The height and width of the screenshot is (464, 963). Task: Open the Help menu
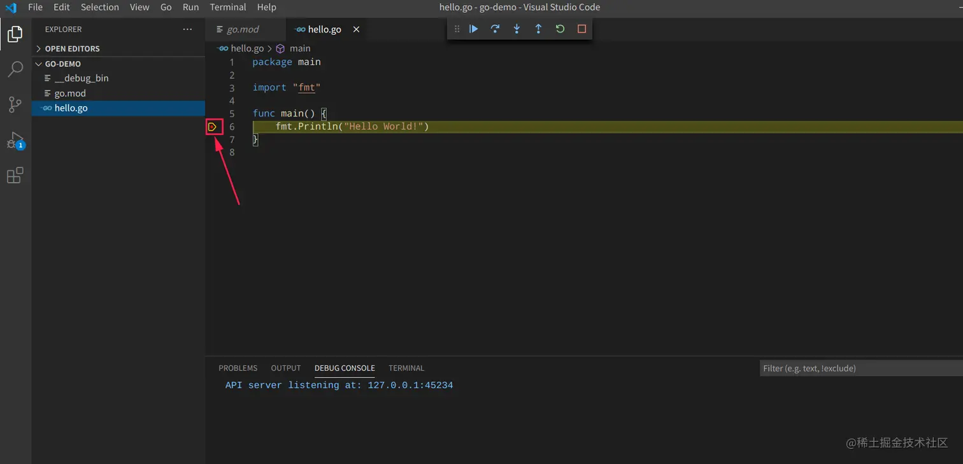(267, 7)
